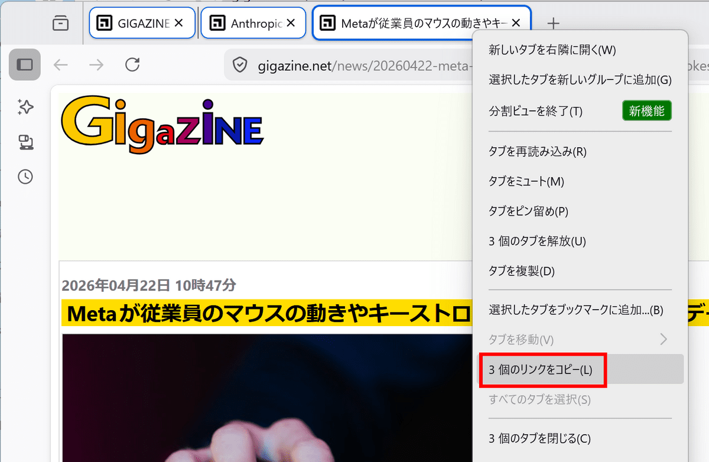Choose 選択したタブを新しいグループに追加(G)
Image resolution: width=709 pixels, height=462 pixels.
point(580,80)
